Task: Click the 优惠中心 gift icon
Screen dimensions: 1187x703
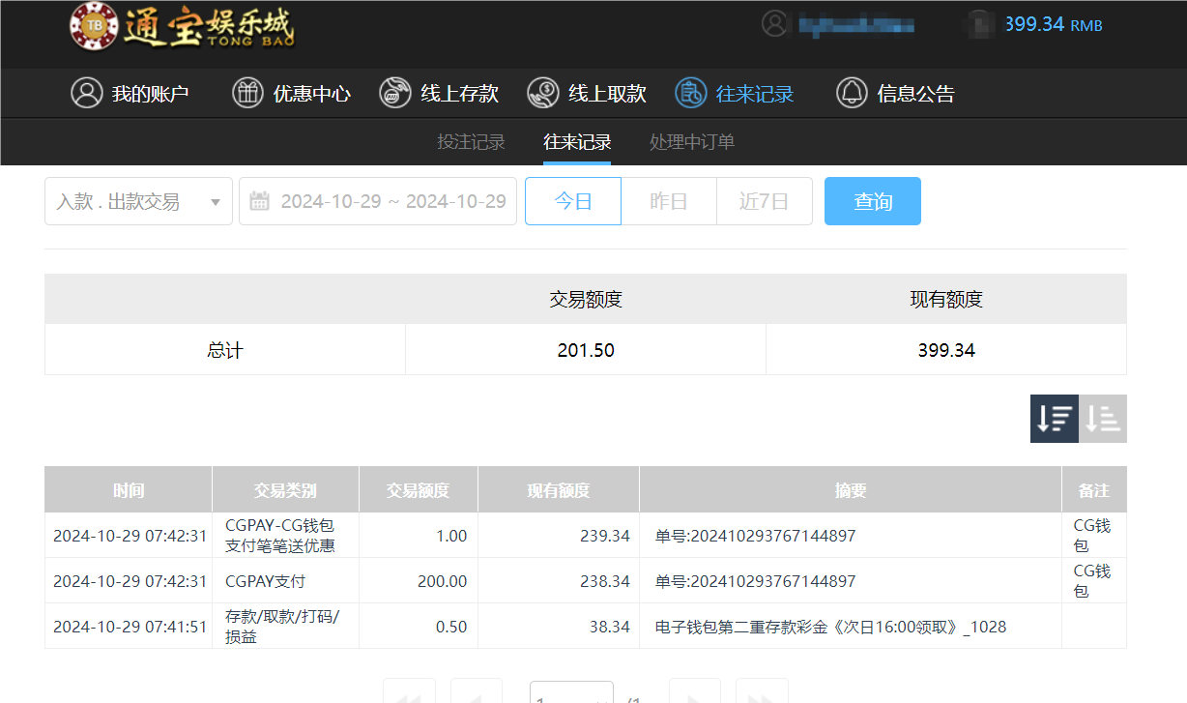Action: coord(248,93)
